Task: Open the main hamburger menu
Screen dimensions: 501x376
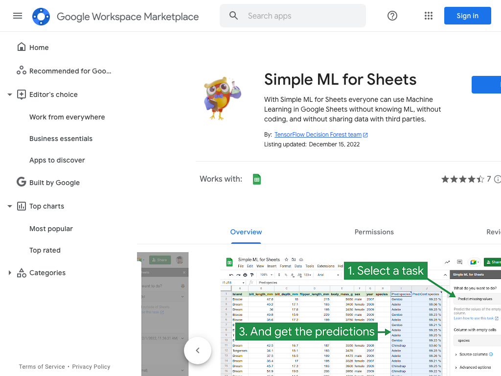Action: point(18,16)
